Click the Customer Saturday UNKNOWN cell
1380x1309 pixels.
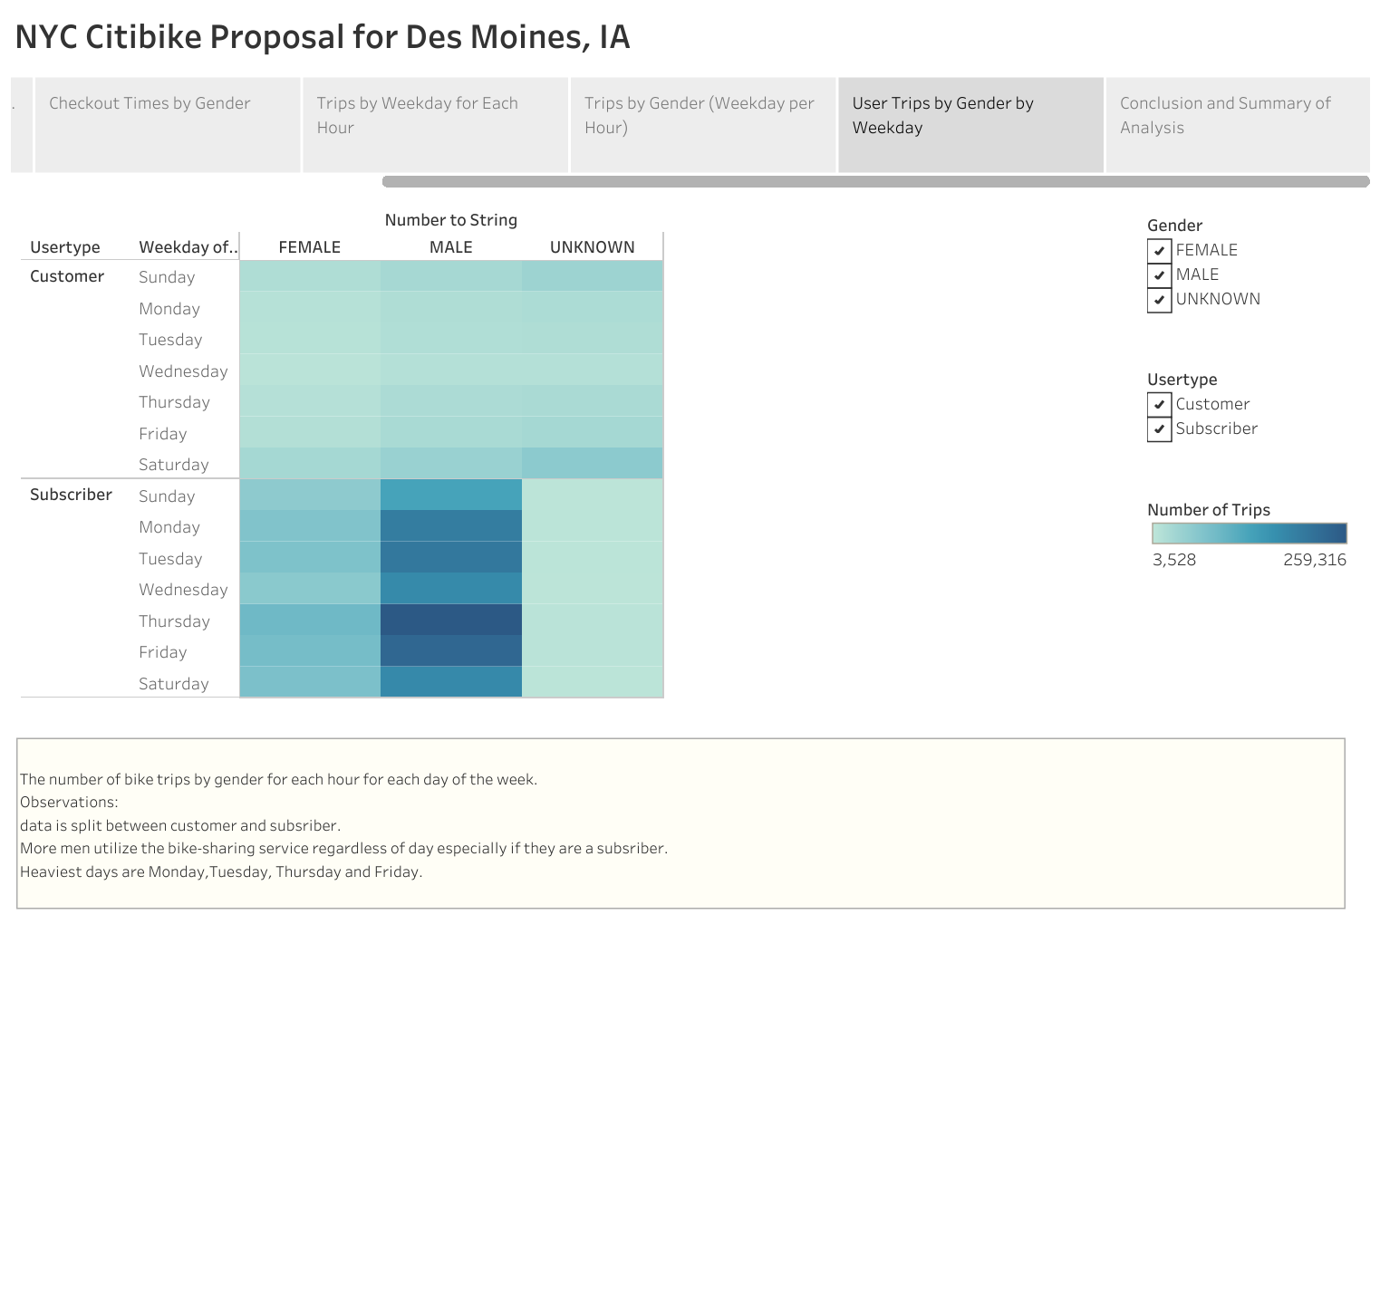[x=592, y=464]
